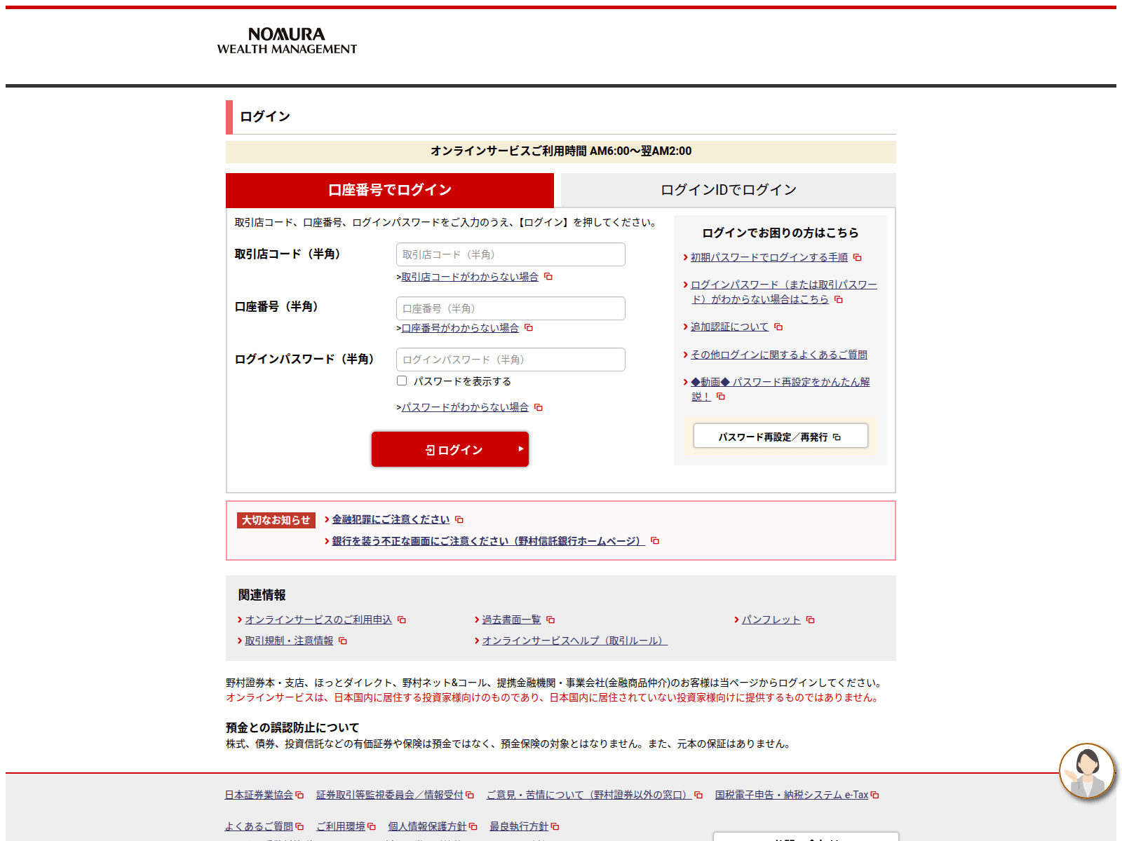Open the chat assistant avatar icon
Screen dimensions: 1122x841
1087,771
